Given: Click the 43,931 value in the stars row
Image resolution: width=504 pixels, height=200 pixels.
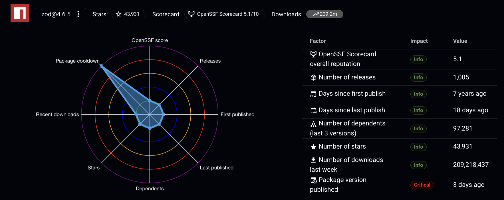Looking at the screenshot, I should click(x=463, y=147).
